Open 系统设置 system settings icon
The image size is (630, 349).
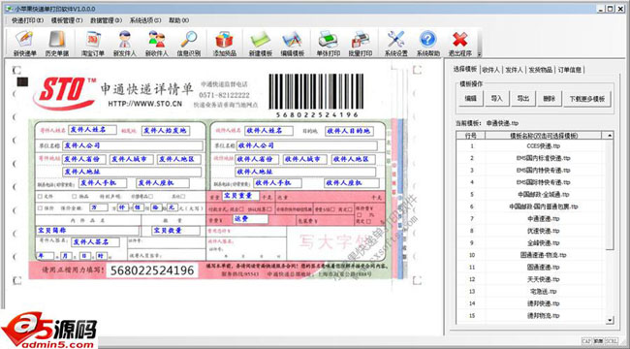click(395, 44)
